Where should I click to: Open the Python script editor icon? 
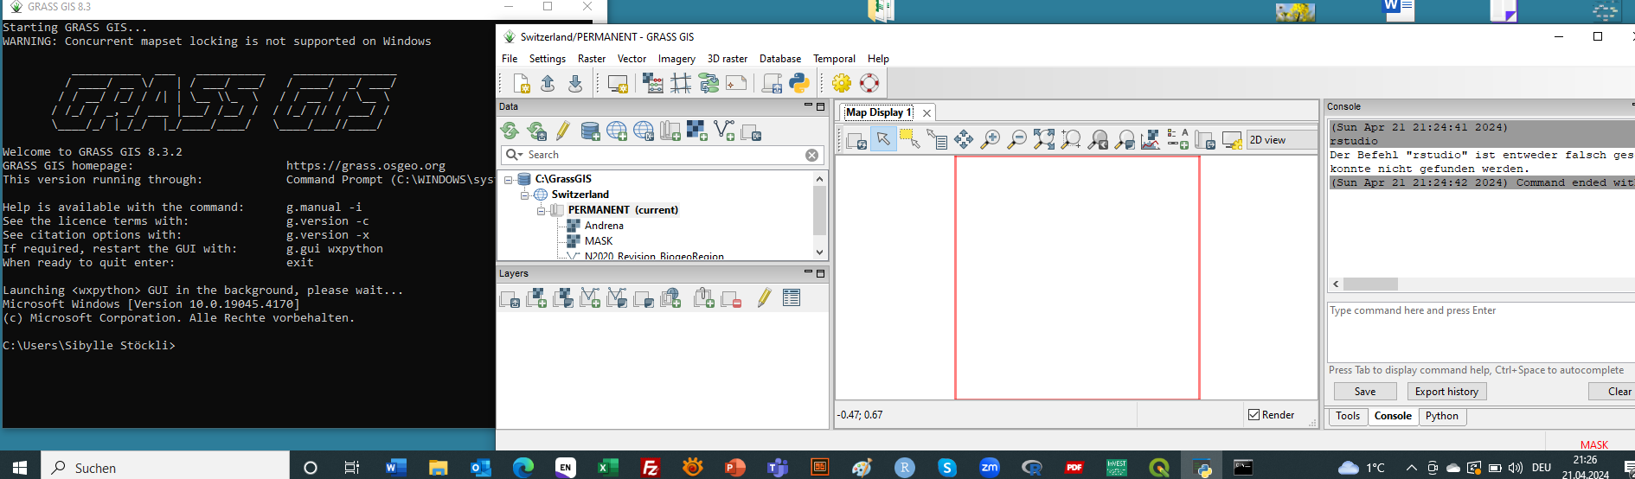[799, 83]
